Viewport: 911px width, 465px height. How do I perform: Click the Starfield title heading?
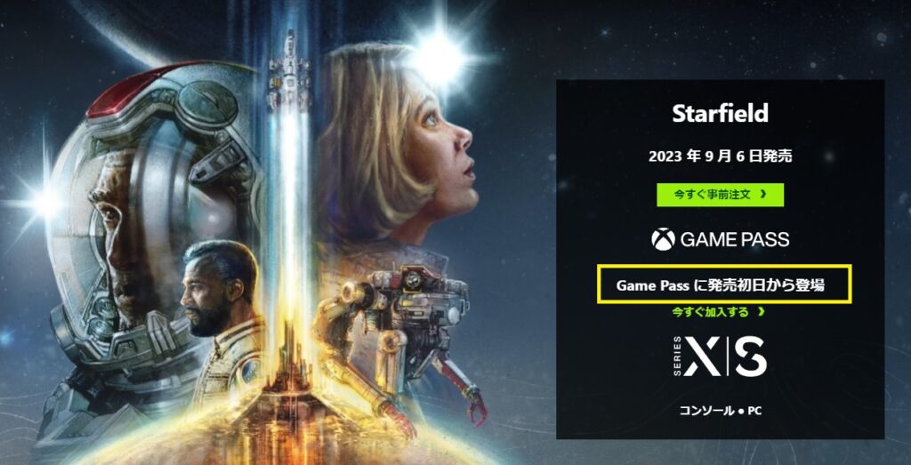pos(720,114)
